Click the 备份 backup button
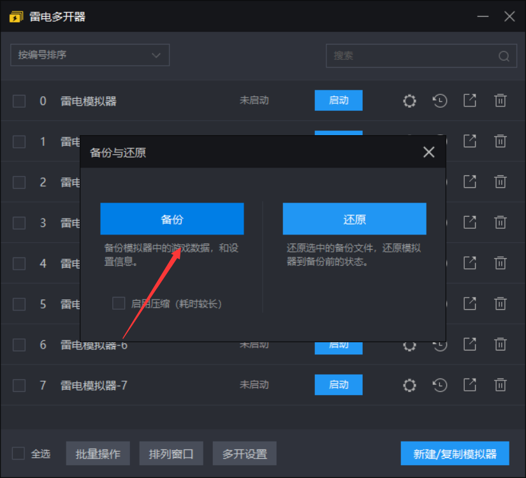Viewport: 526px width, 478px height. 172,219
